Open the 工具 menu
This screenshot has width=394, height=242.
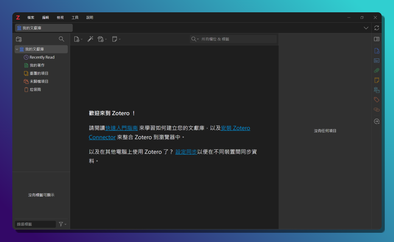coord(75,18)
